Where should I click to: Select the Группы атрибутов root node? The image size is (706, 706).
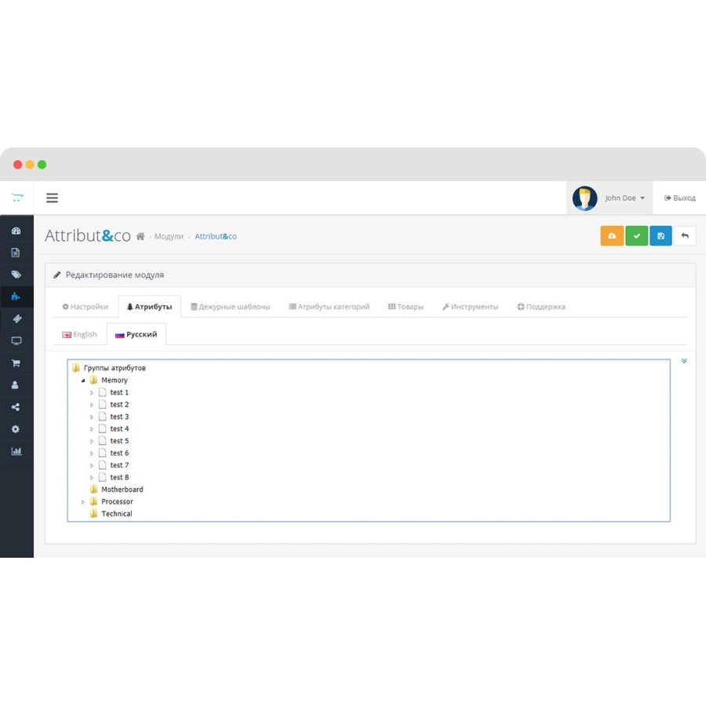click(x=115, y=368)
